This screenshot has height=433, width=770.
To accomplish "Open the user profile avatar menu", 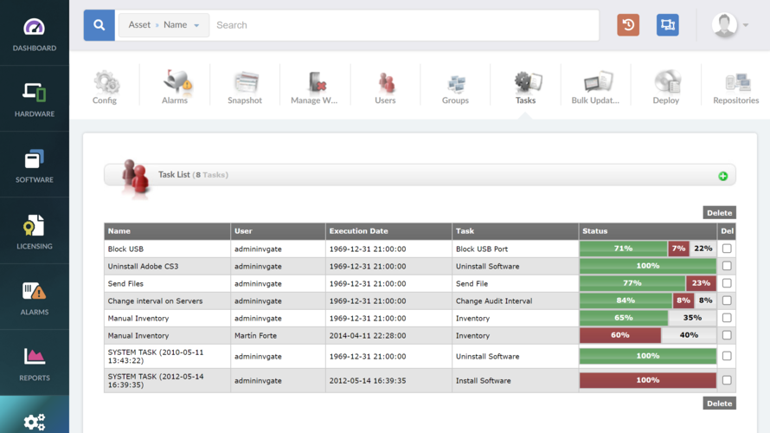I will point(729,25).
